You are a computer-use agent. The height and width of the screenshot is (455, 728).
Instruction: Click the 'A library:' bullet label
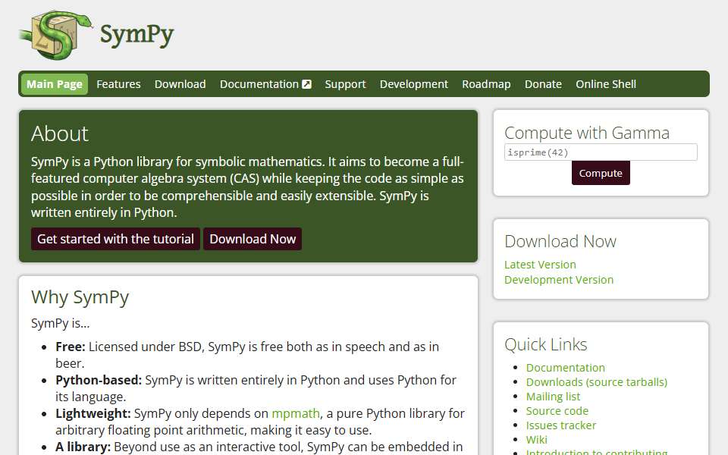coord(83,447)
